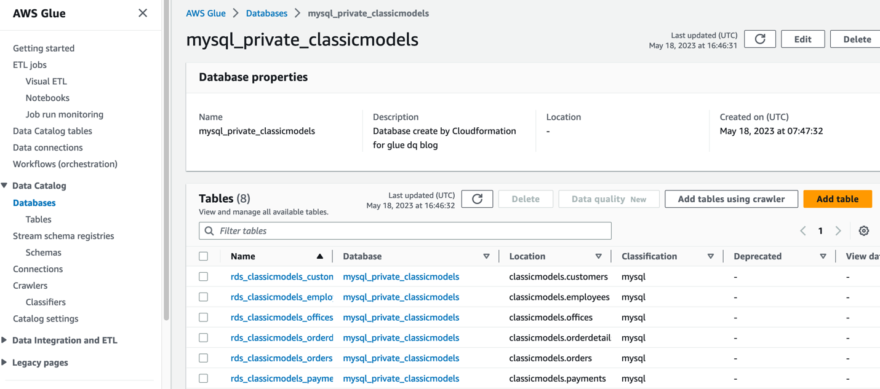Sort by Location column arrow
Image resolution: width=880 pixels, height=389 pixels.
click(x=598, y=256)
